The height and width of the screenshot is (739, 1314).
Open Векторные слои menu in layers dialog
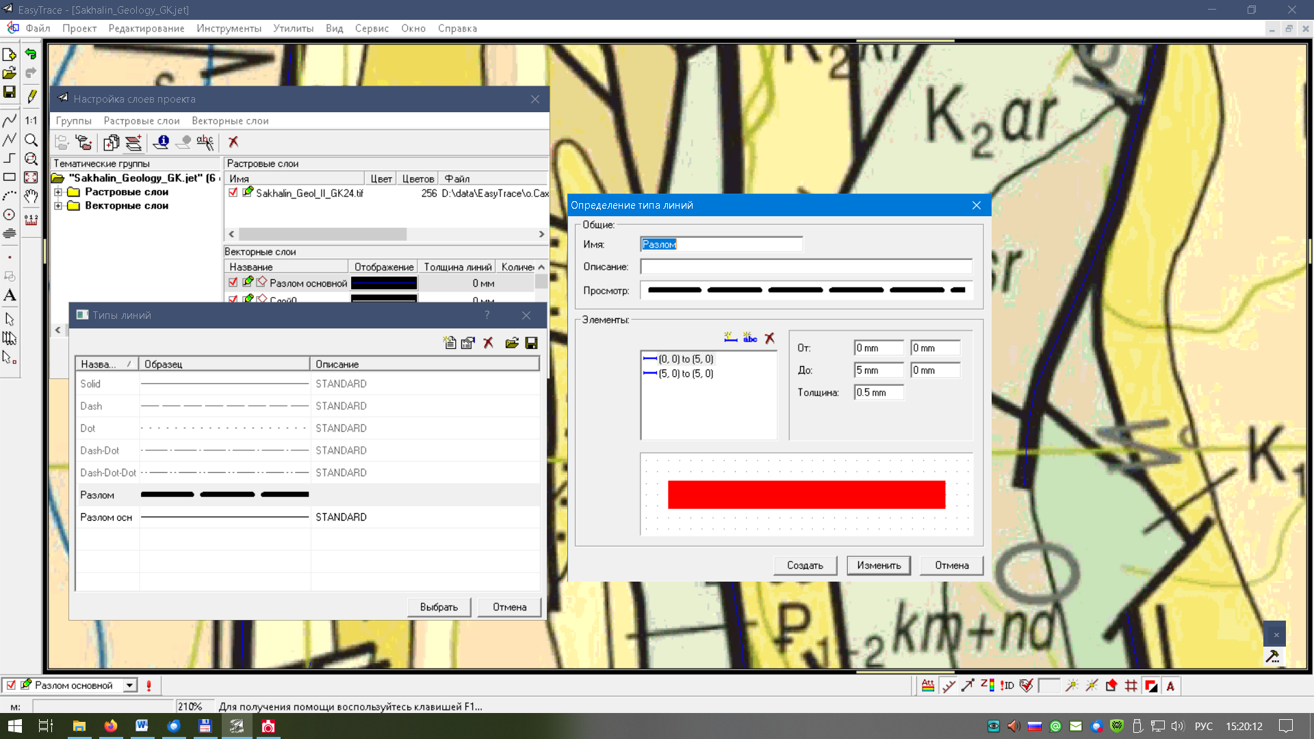pyautogui.click(x=230, y=120)
